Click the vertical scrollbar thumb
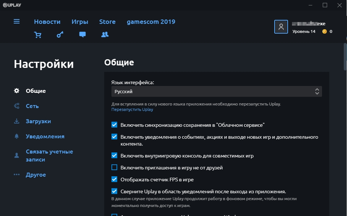347x216 pixels. point(345,56)
